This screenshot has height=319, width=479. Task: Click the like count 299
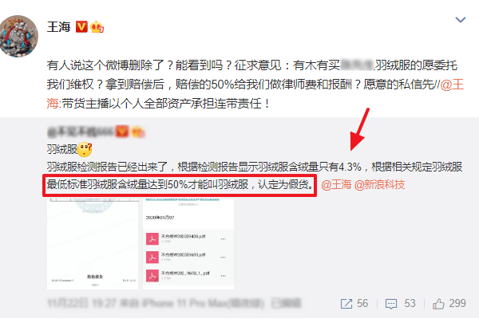point(457,303)
